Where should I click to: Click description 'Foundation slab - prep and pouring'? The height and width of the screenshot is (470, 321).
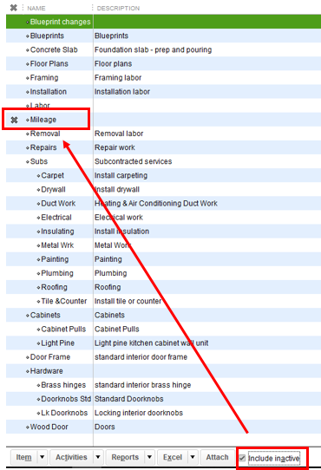(x=153, y=49)
